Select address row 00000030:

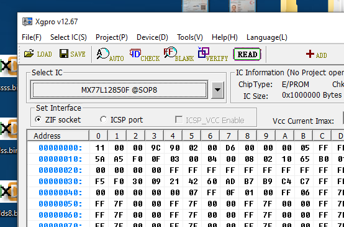[x=60, y=182]
